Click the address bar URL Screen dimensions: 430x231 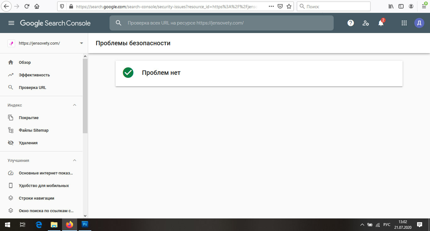click(167, 6)
